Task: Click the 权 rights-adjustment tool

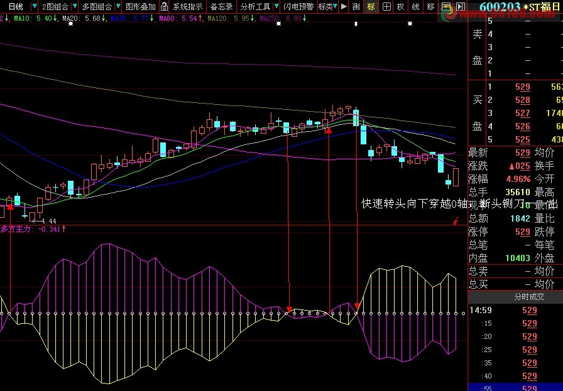Action: click(x=400, y=6)
